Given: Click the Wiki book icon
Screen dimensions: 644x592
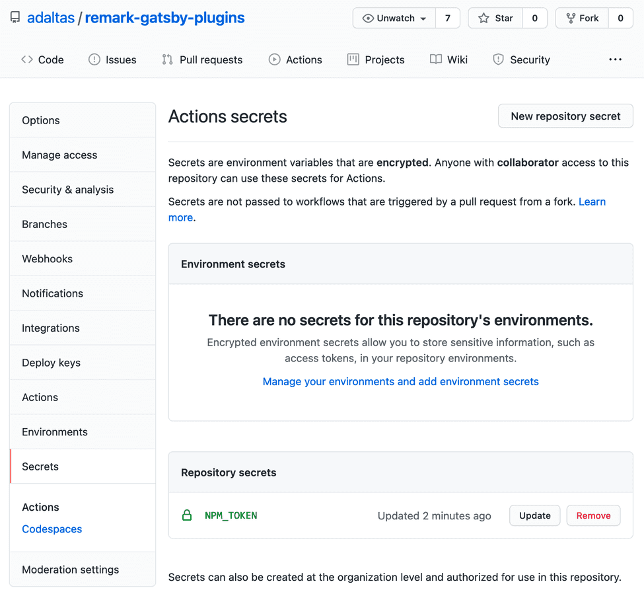Looking at the screenshot, I should (436, 59).
